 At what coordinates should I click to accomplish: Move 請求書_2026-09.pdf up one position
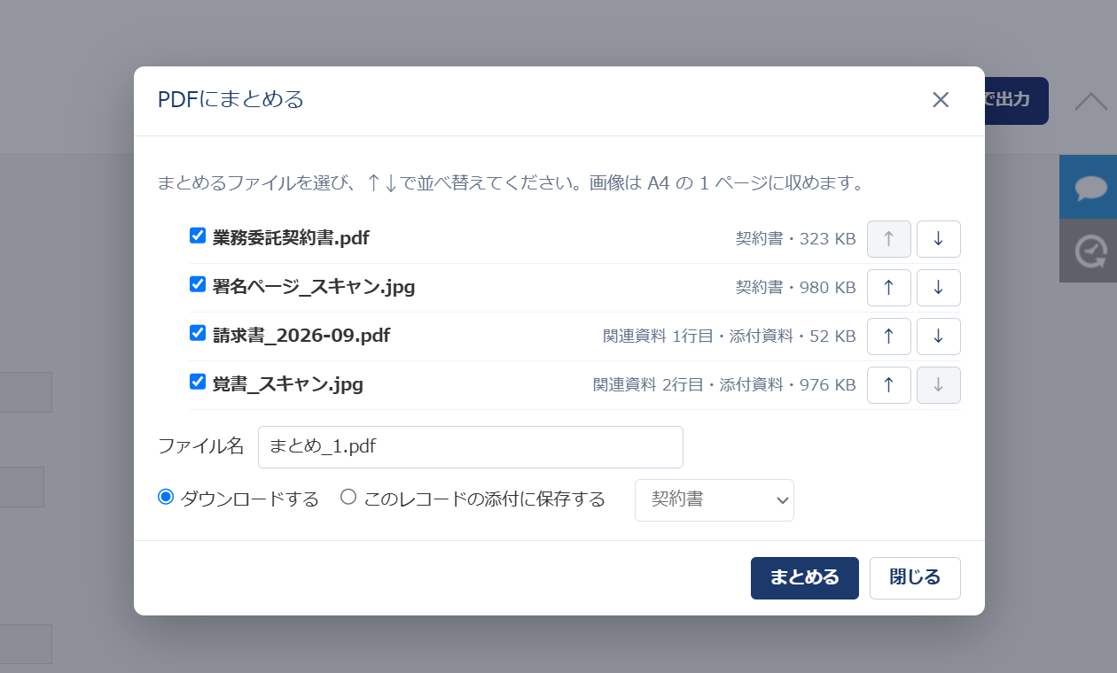889,336
